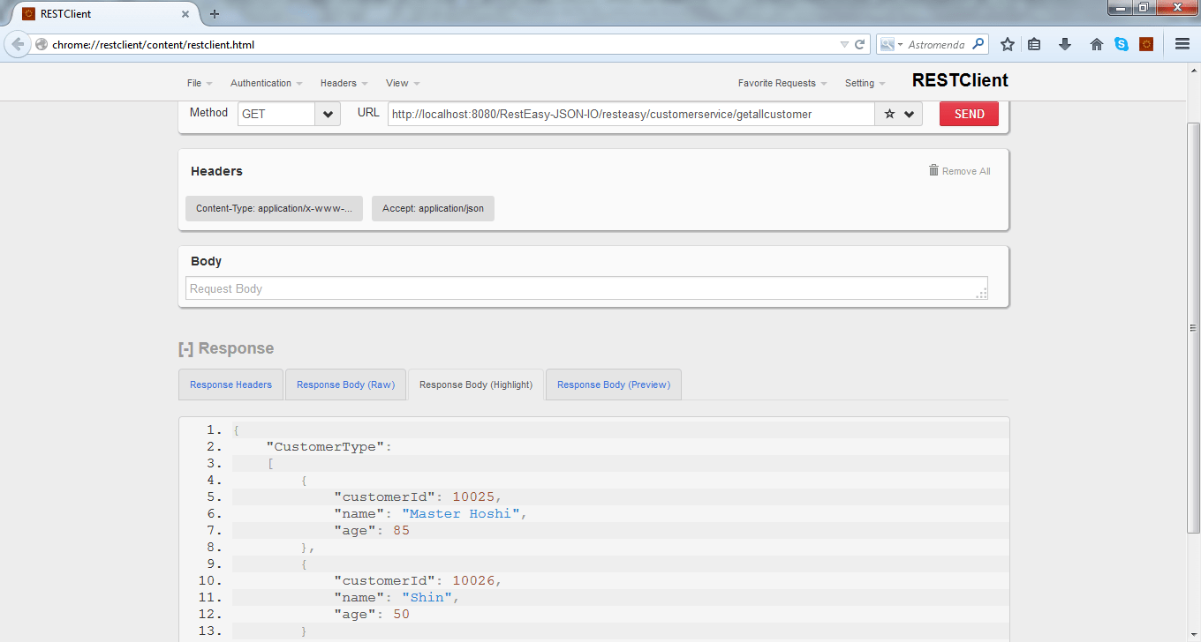Click inside the Request Body field

click(x=587, y=289)
